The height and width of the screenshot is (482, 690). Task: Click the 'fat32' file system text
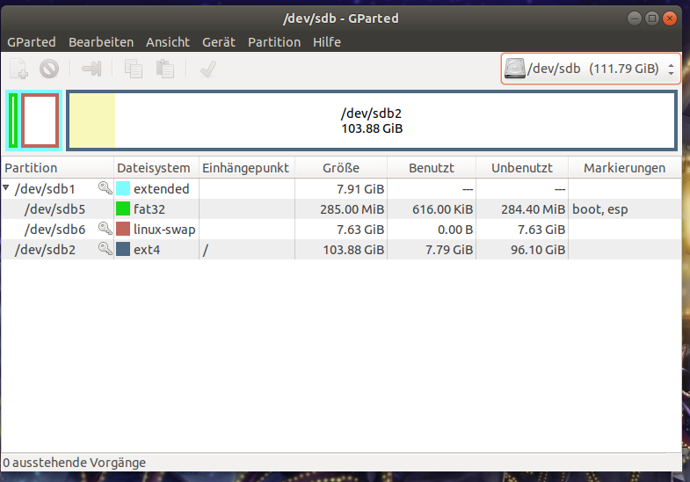[x=149, y=209]
